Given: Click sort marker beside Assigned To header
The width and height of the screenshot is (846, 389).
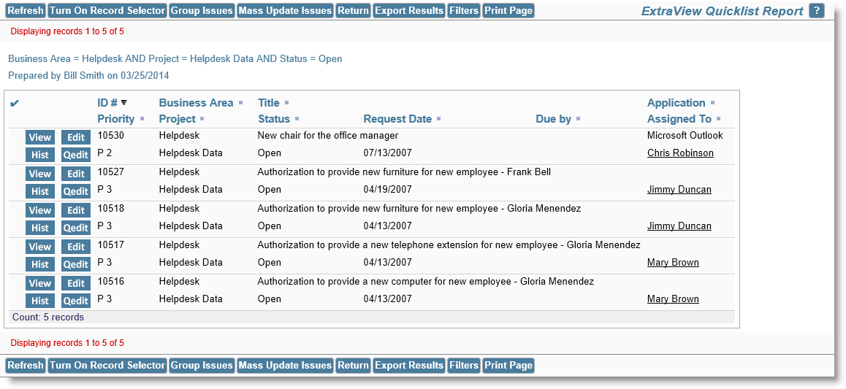Looking at the screenshot, I should (x=718, y=119).
